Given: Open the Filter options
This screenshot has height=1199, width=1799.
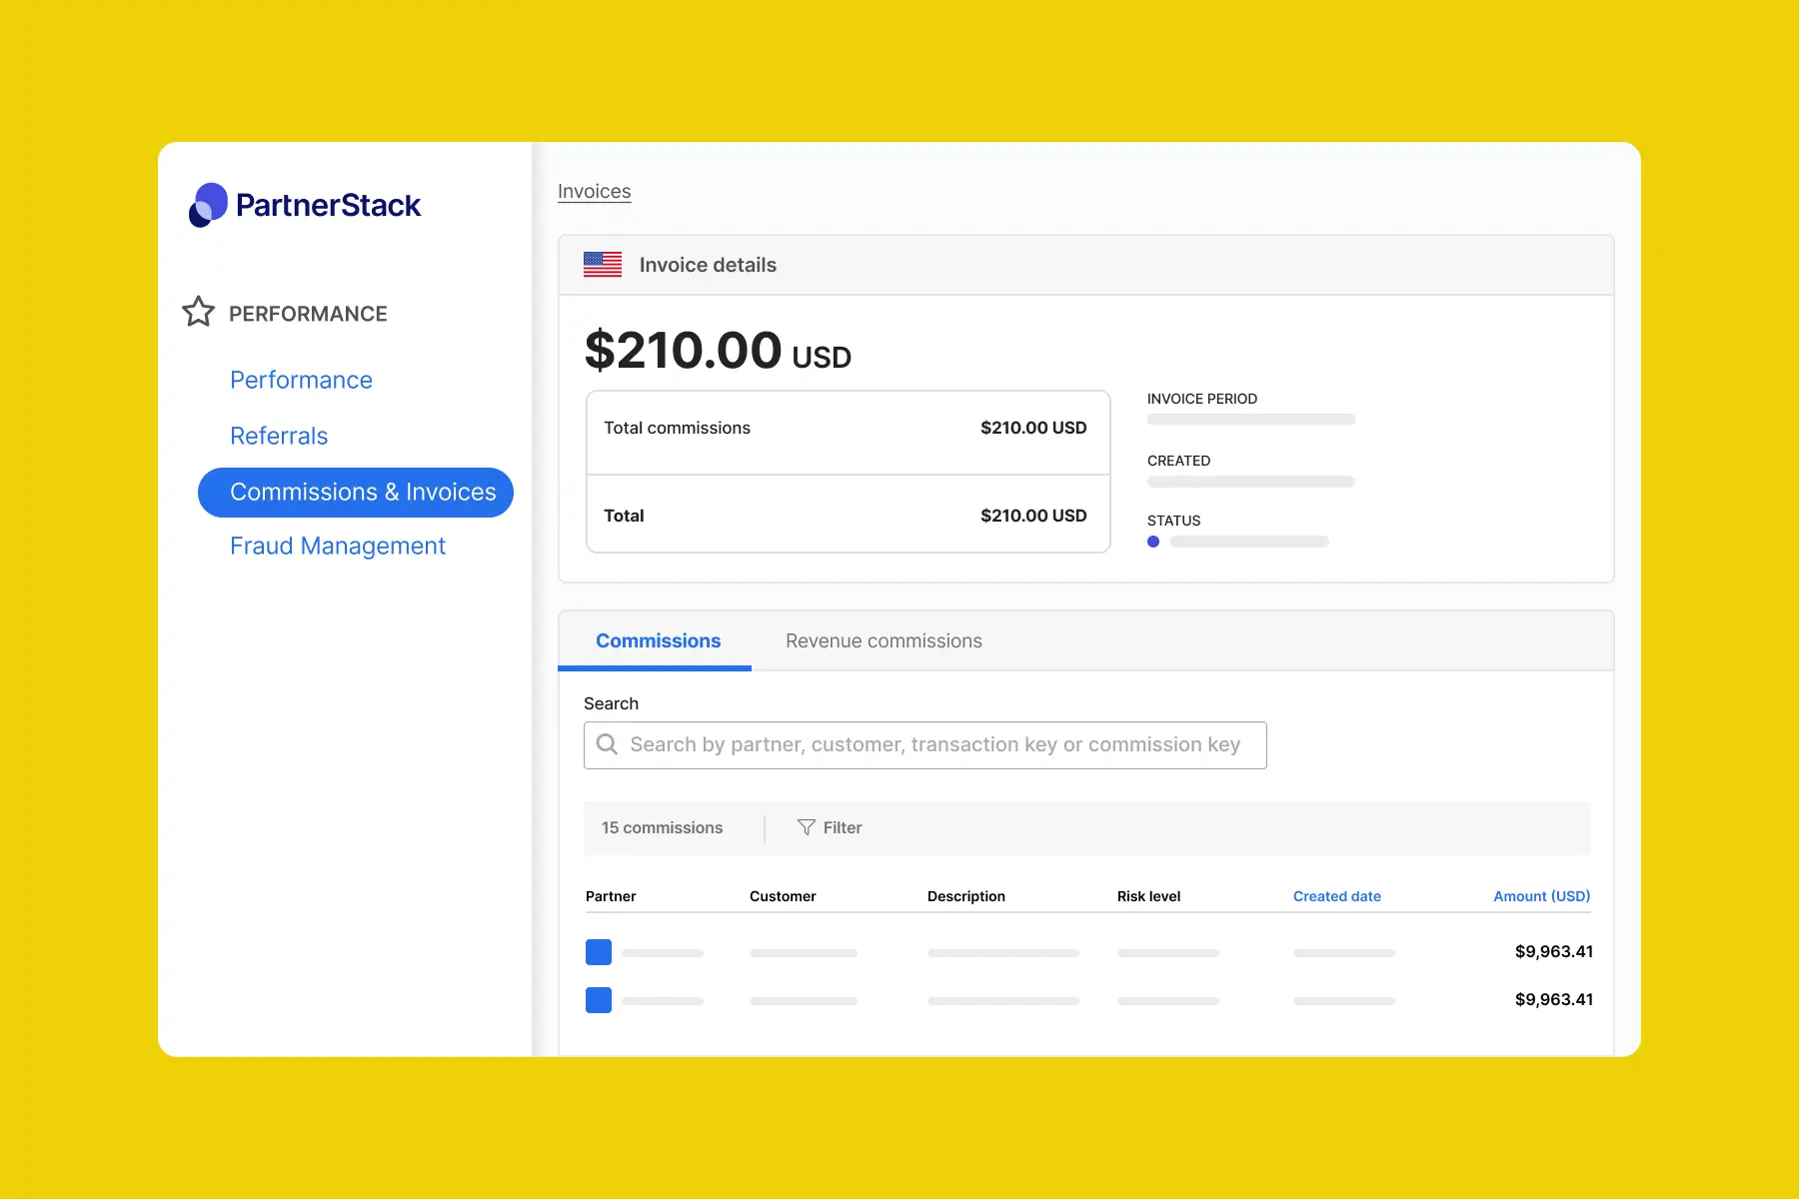Looking at the screenshot, I should click(830, 827).
